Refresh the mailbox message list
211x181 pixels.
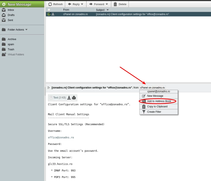tap(55, 4)
